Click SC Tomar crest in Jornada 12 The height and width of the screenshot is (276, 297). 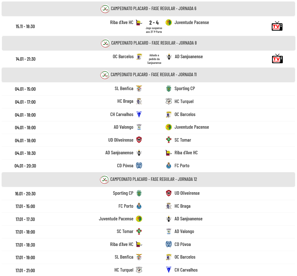(139, 231)
